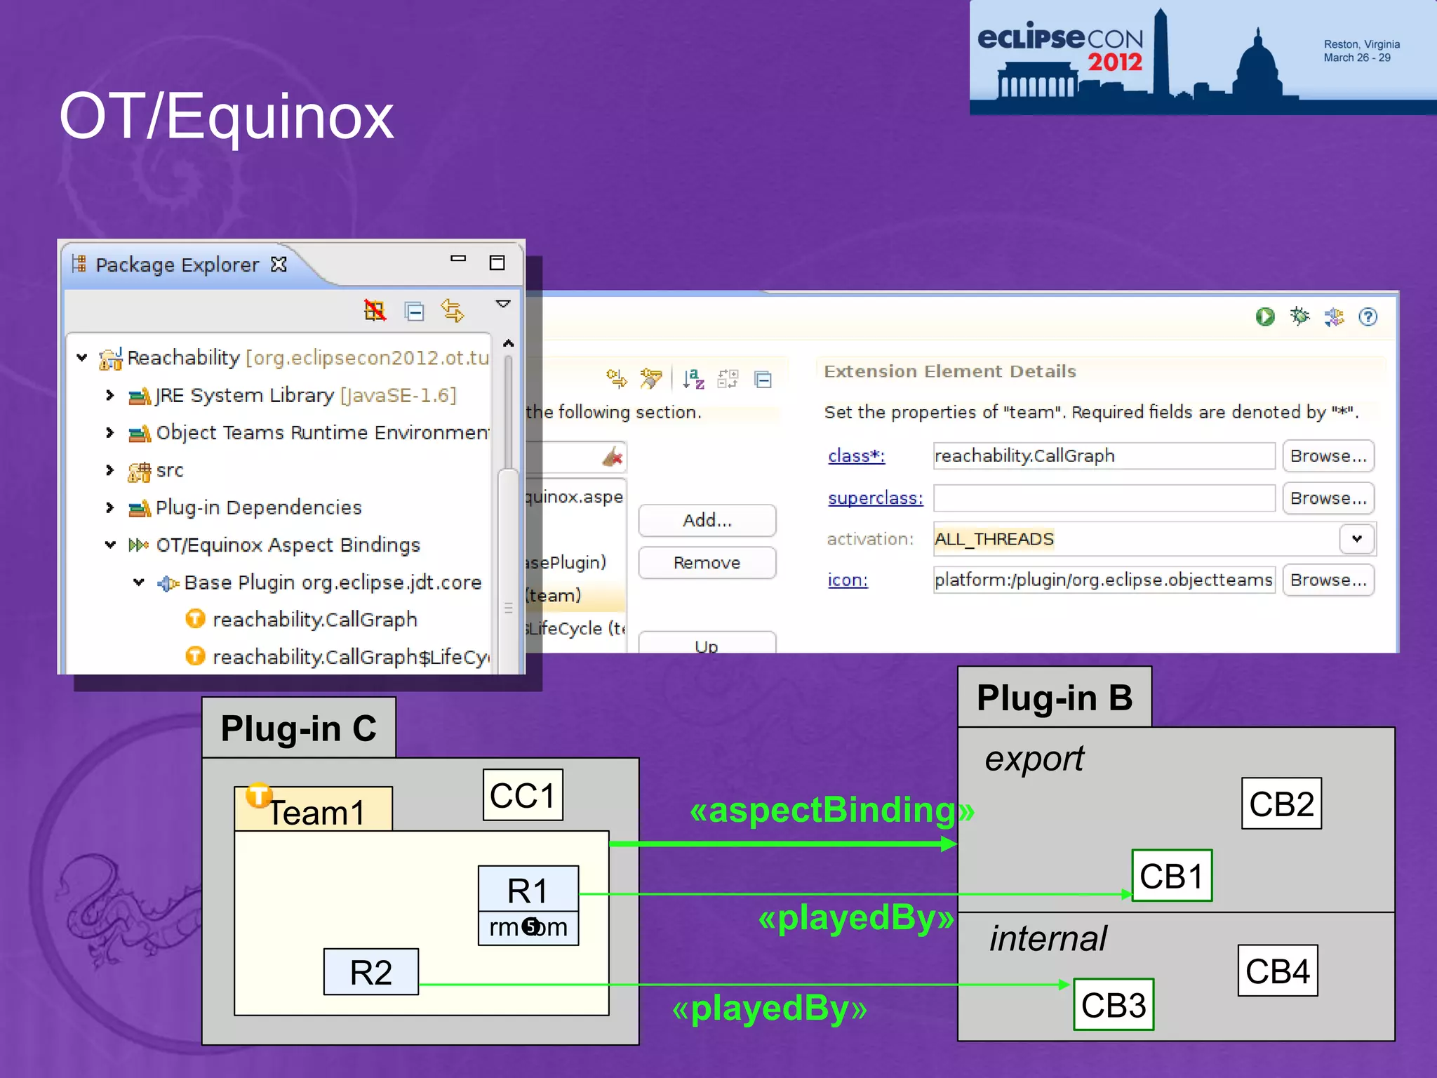Select reachability.CallGraph$LifeCycle entry
The height and width of the screenshot is (1078, 1437).
tap(337, 656)
